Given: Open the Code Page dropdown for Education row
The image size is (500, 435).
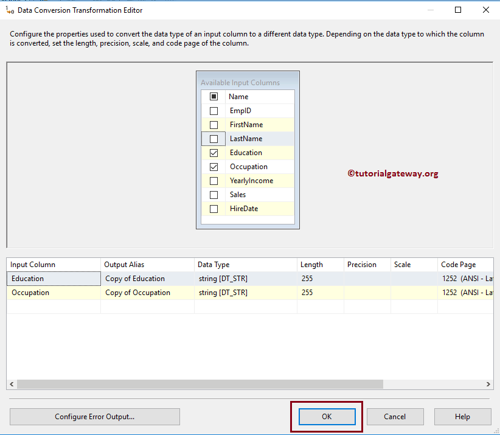Looking at the screenshot, I should click(x=465, y=278).
